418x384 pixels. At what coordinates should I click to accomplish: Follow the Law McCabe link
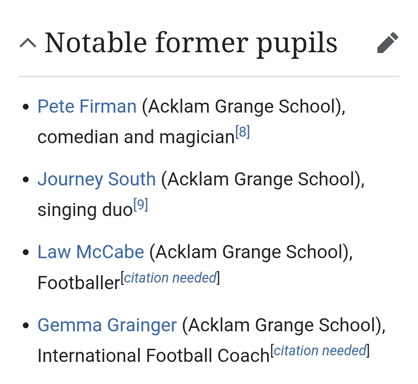[x=91, y=252]
